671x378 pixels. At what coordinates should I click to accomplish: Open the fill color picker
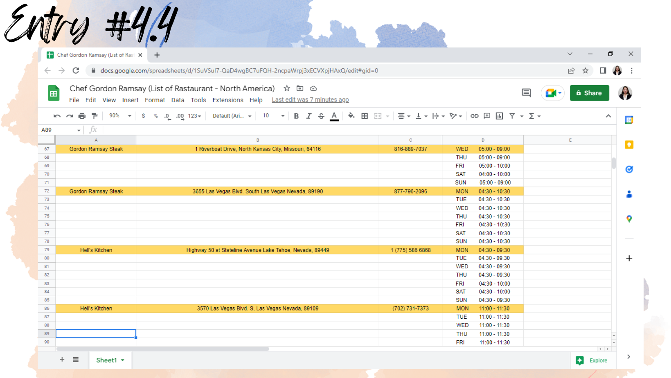351,116
